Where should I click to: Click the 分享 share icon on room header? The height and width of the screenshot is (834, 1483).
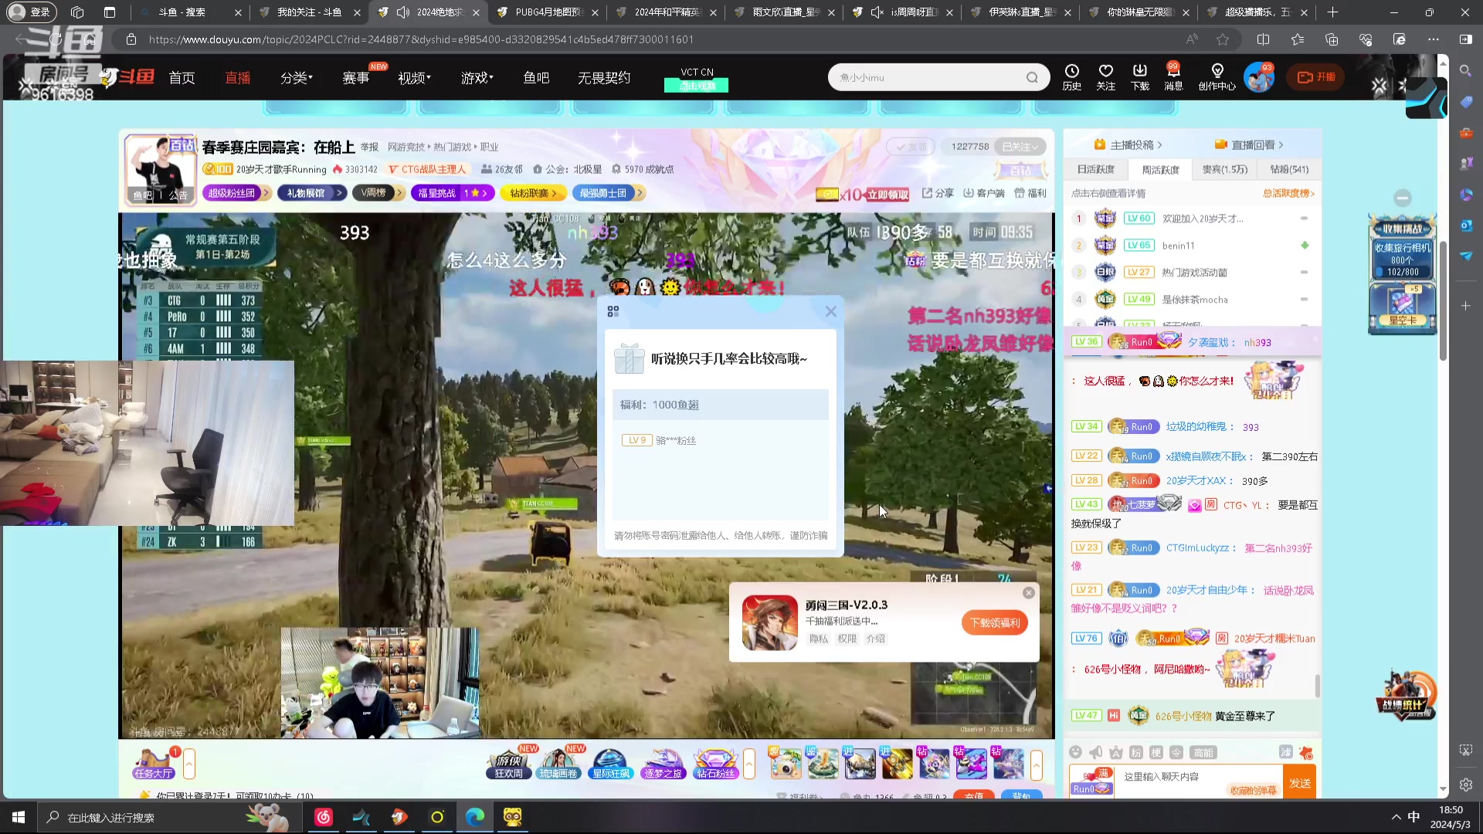[937, 192]
